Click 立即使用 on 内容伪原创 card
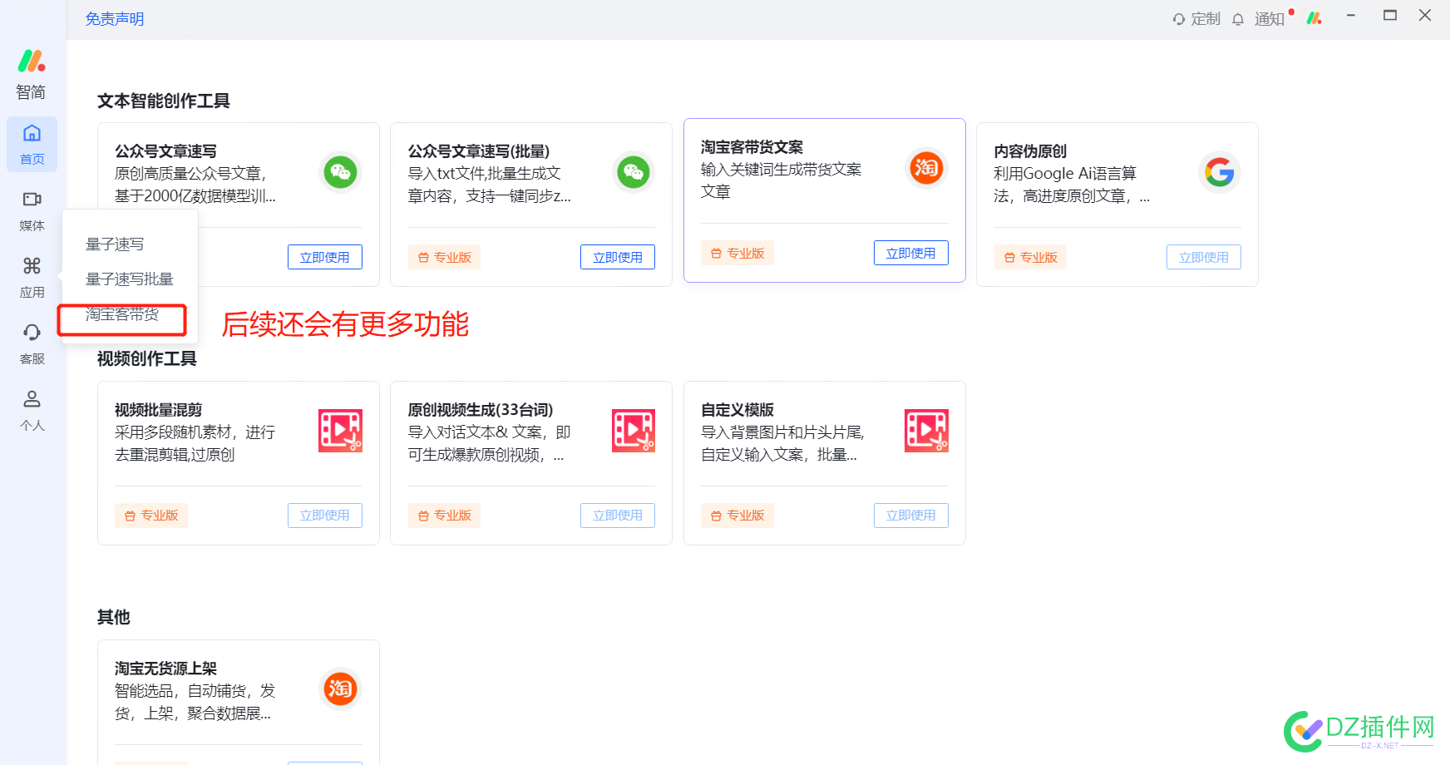Viewport: 1450px width, 765px height. pos(1204,257)
